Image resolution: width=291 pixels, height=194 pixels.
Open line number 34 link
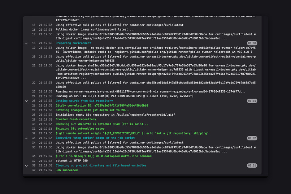click(x=34, y=143)
